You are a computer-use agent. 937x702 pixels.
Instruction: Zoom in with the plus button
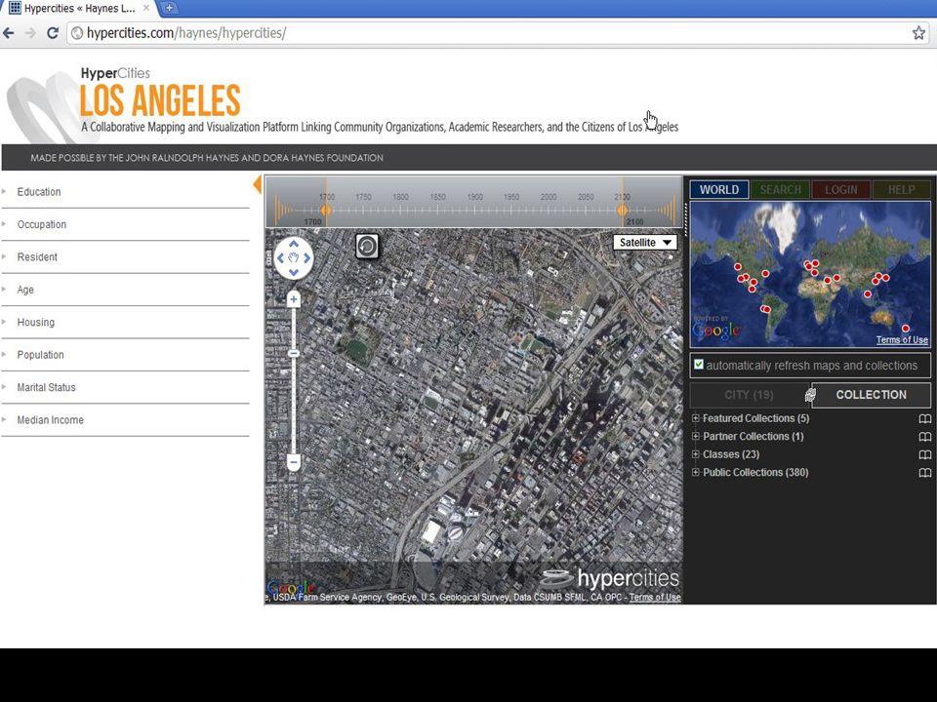coord(294,299)
